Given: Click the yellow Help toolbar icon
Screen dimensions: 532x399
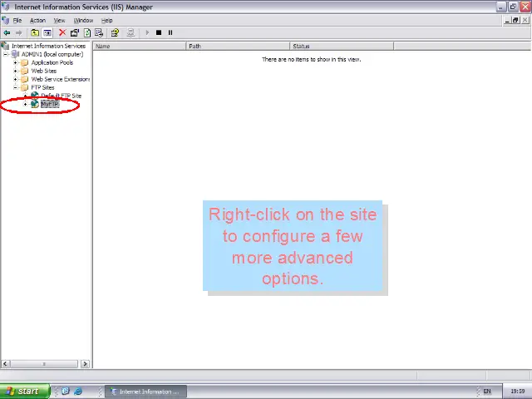Looking at the screenshot, I should (x=115, y=32).
